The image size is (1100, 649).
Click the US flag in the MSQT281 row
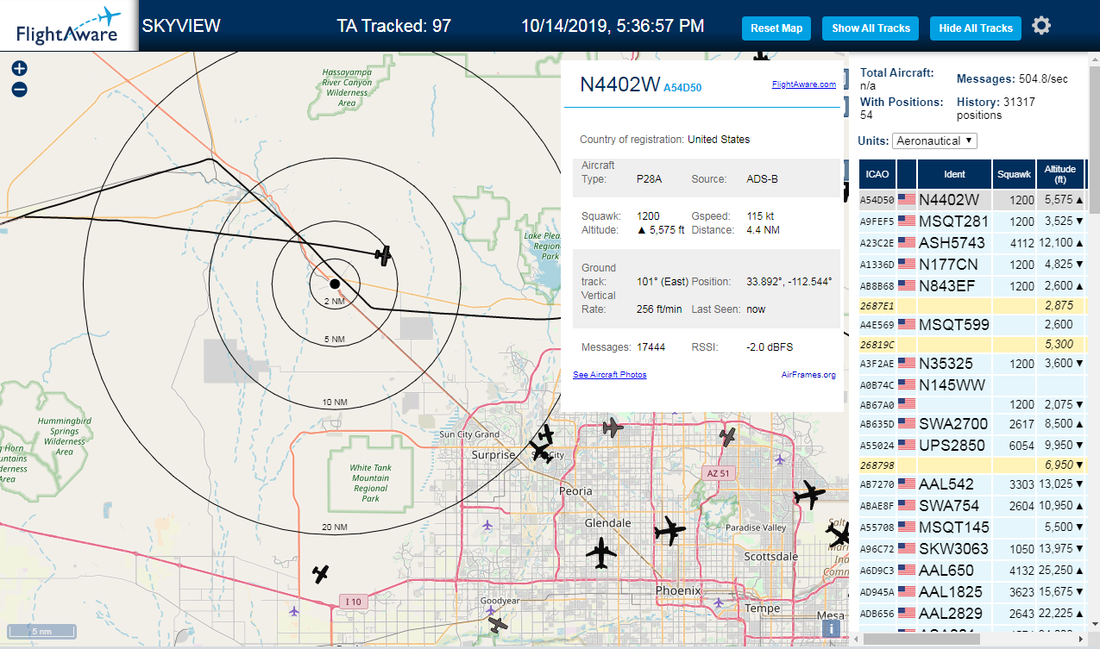(907, 222)
